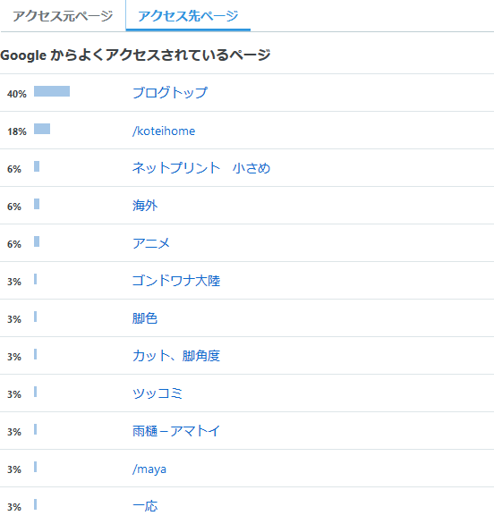The height and width of the screenshot is (524, 494).
Task: Open 雨樋－アマトイ page link
Action: 176,431
